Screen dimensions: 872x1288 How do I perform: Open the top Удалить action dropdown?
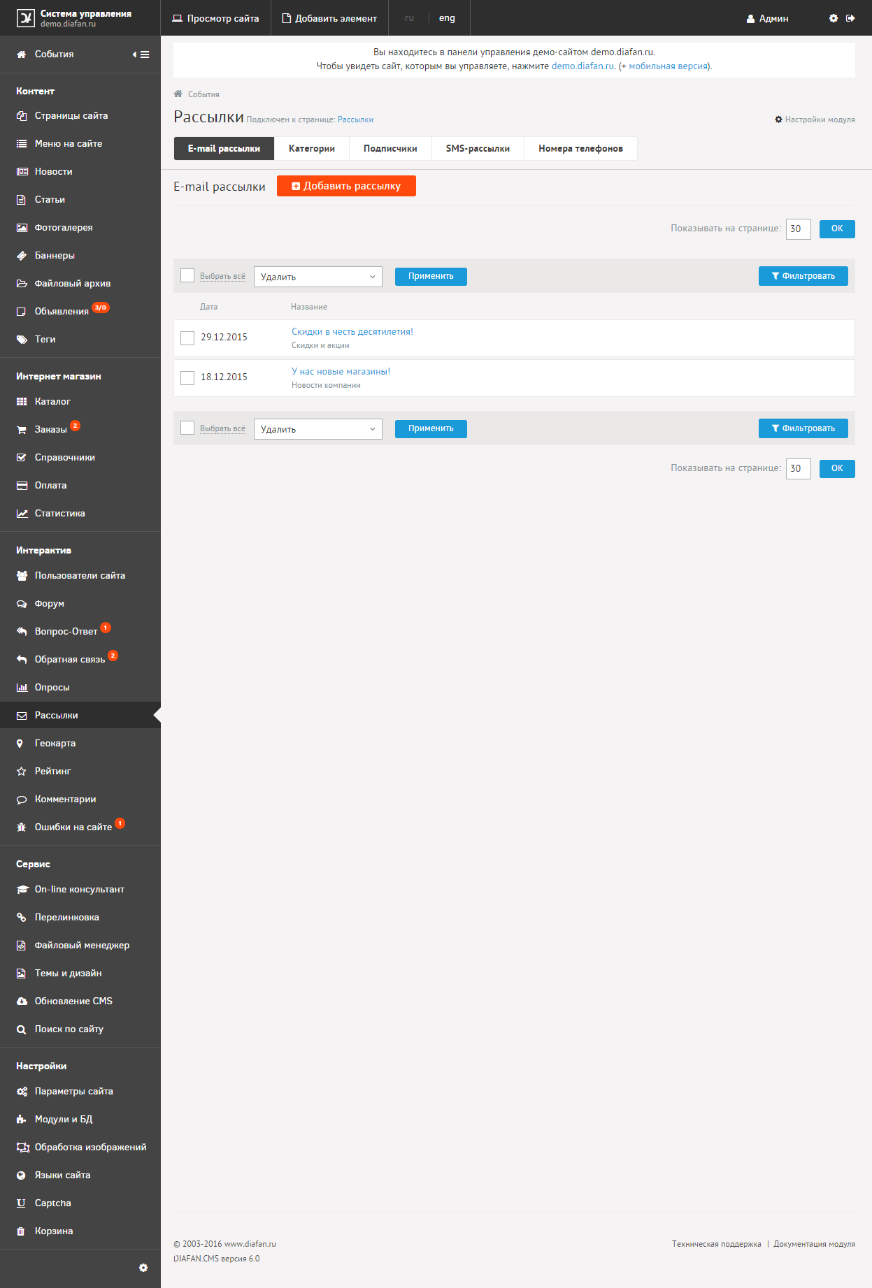point(318,277)
